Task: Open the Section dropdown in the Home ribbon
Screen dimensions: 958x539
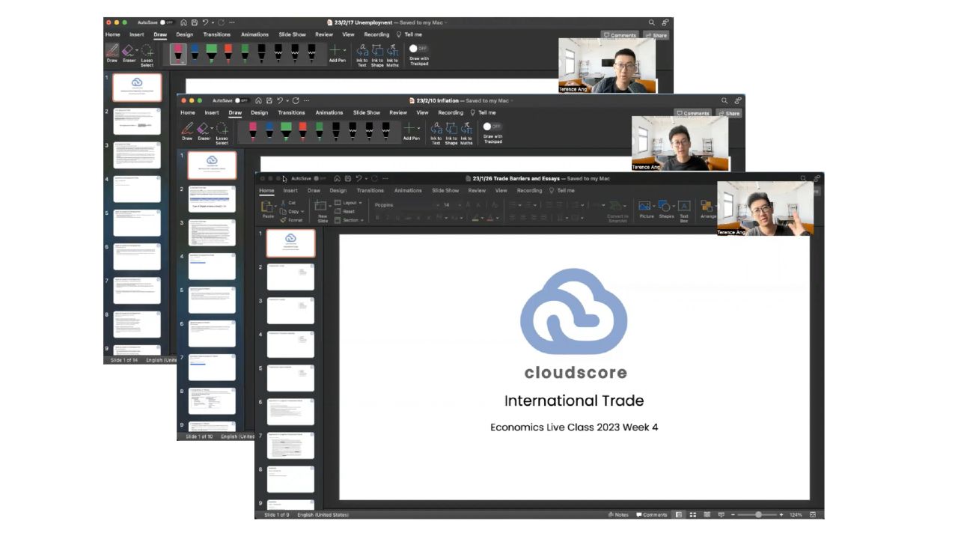Action: pos(350,220)
